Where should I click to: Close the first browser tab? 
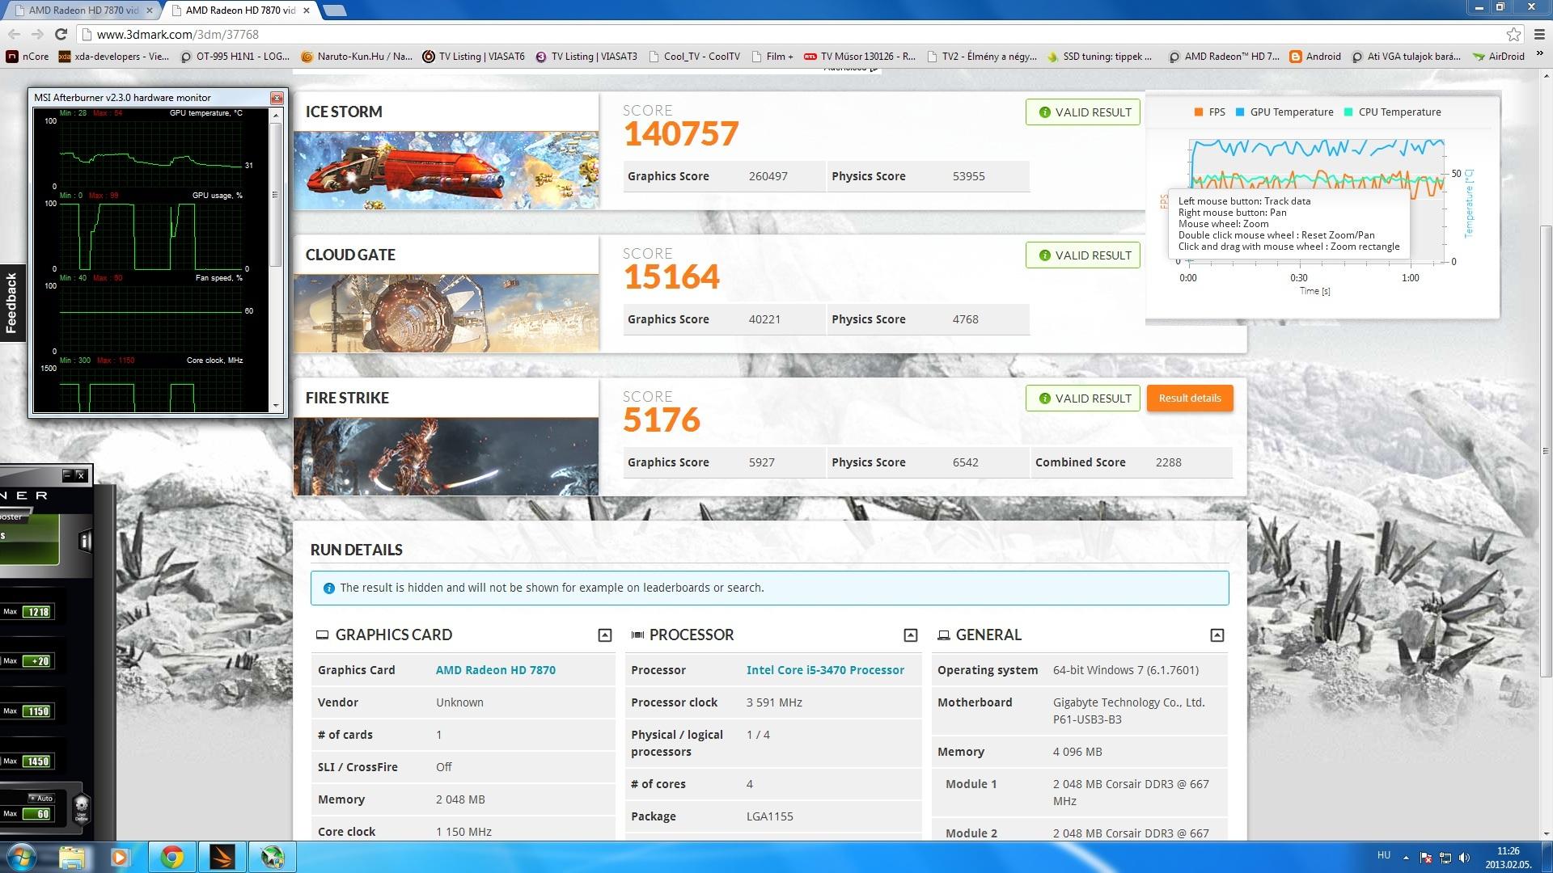pos(149,11)
